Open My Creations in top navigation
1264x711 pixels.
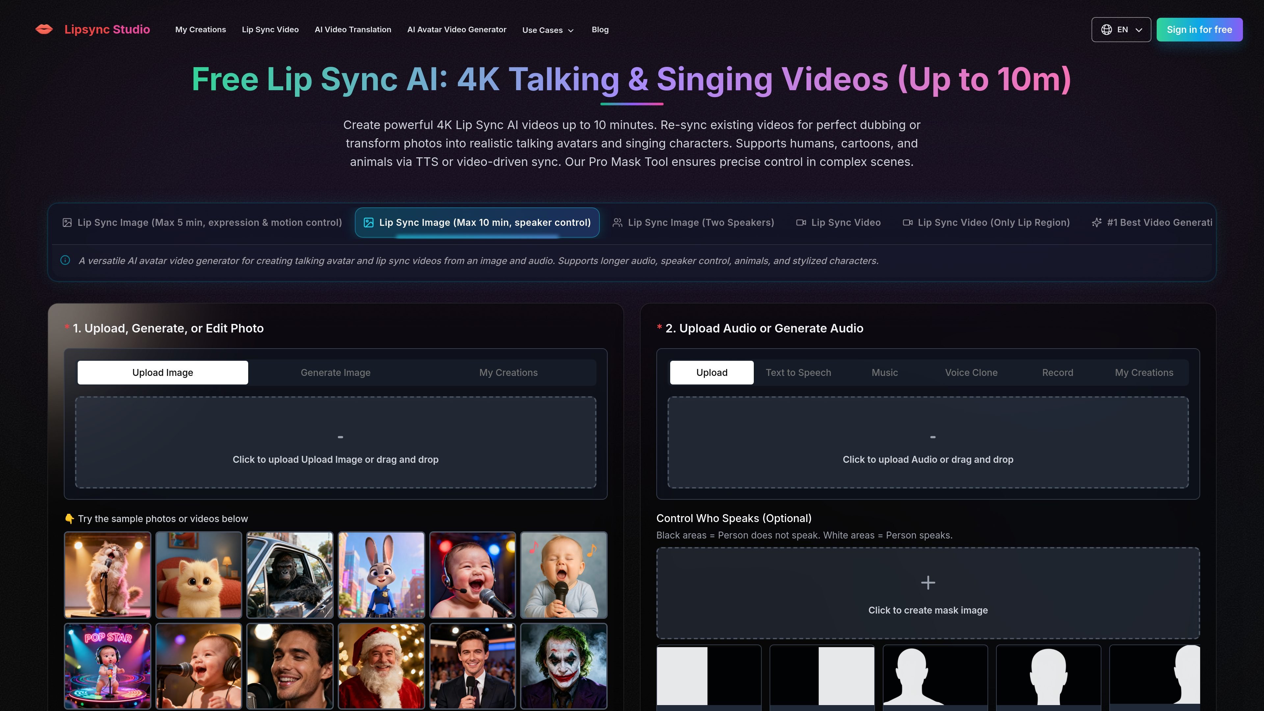click(201, 29)
